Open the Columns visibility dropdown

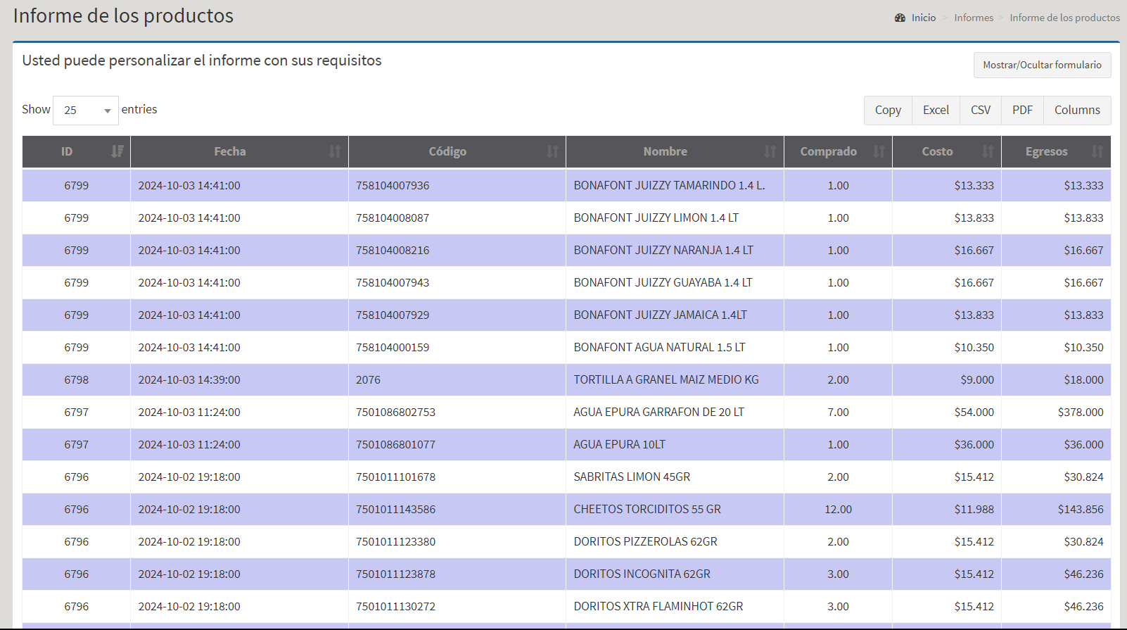pos(1076,111)
